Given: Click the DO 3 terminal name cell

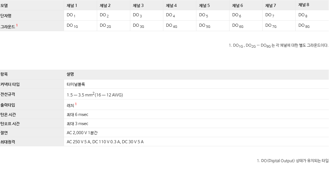Looking at the screenshot, I should (137, 15).
